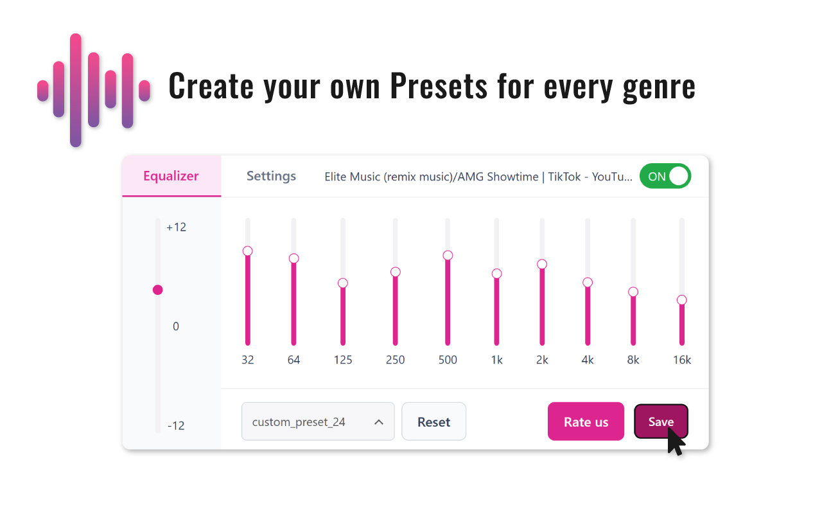Open the Settings tab
The image size is (822, 514).
click(x=271, y=176)
